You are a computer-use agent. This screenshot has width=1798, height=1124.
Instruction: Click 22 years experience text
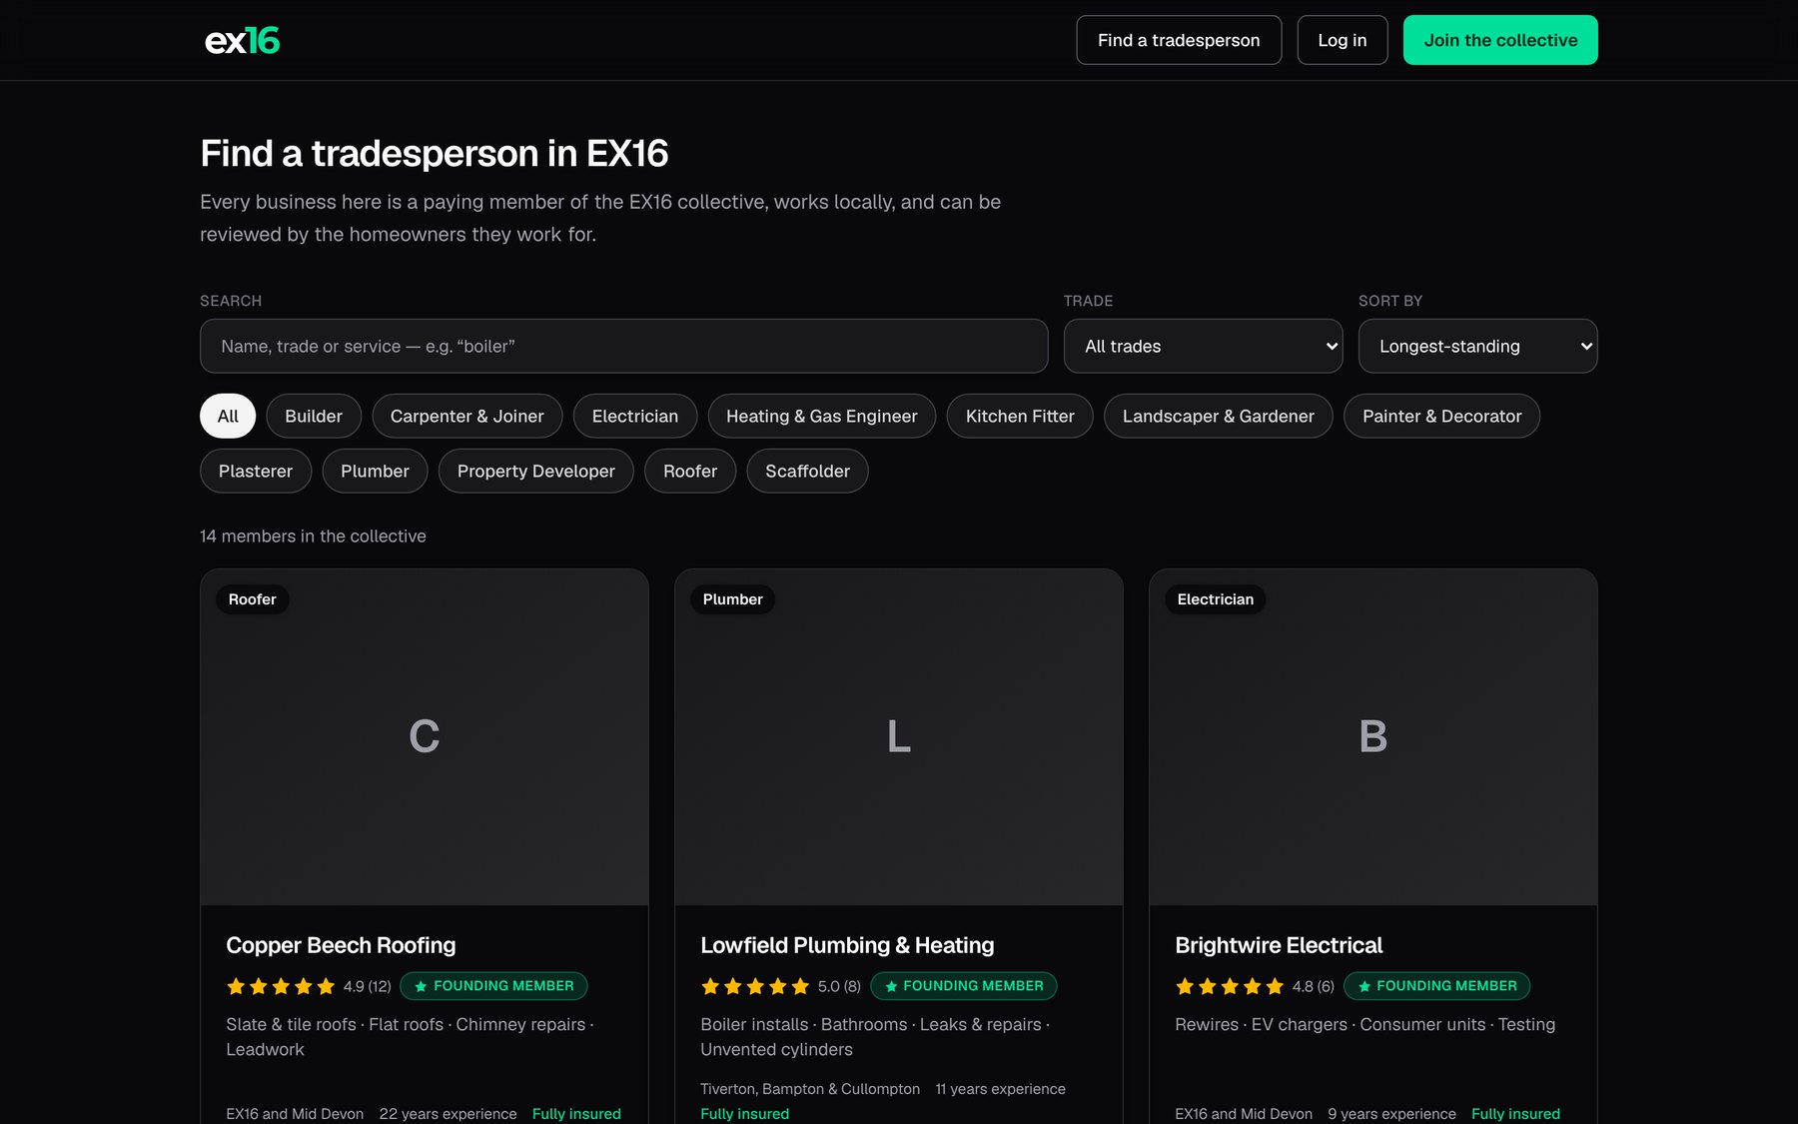click(448, 1114)
